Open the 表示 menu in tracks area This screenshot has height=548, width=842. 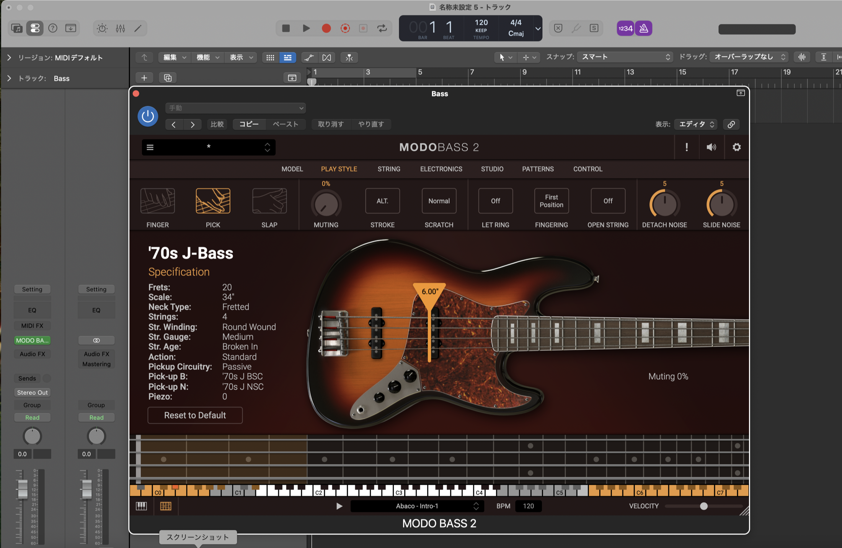point(241,57)
